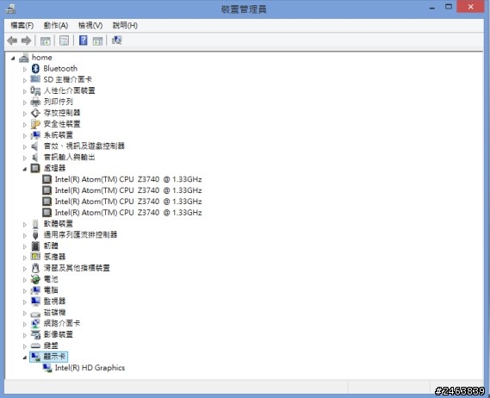Click the 滑鼠及其他指標裝置 mouse icon
This screenshot has height=398, width=490.
35,268
